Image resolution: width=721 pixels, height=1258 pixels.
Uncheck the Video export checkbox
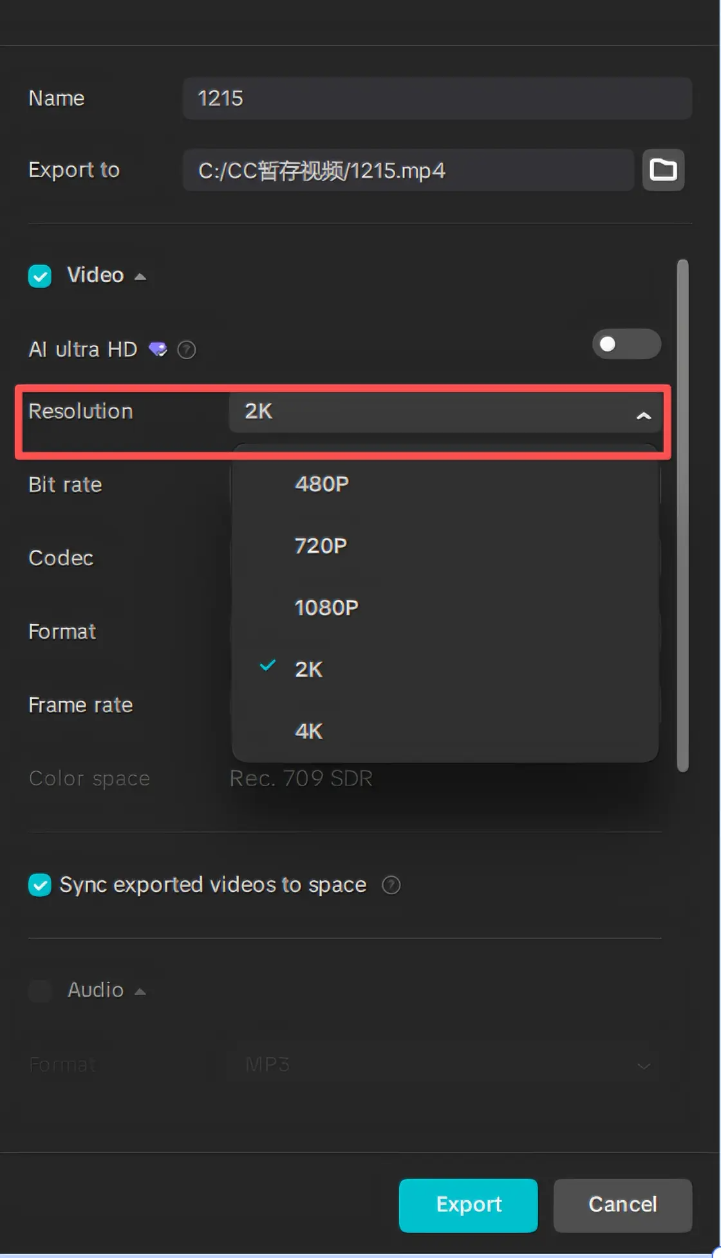pos(39,276)
